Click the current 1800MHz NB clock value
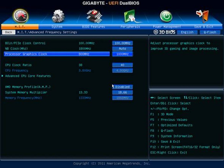 click(x=85, y=48)
